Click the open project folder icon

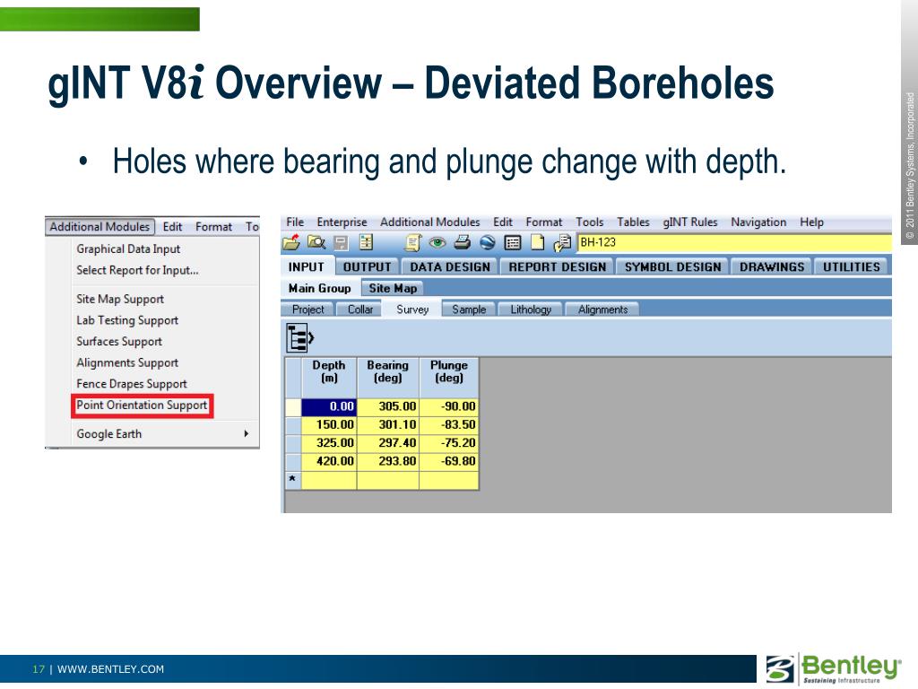click(x=291, y=242)
